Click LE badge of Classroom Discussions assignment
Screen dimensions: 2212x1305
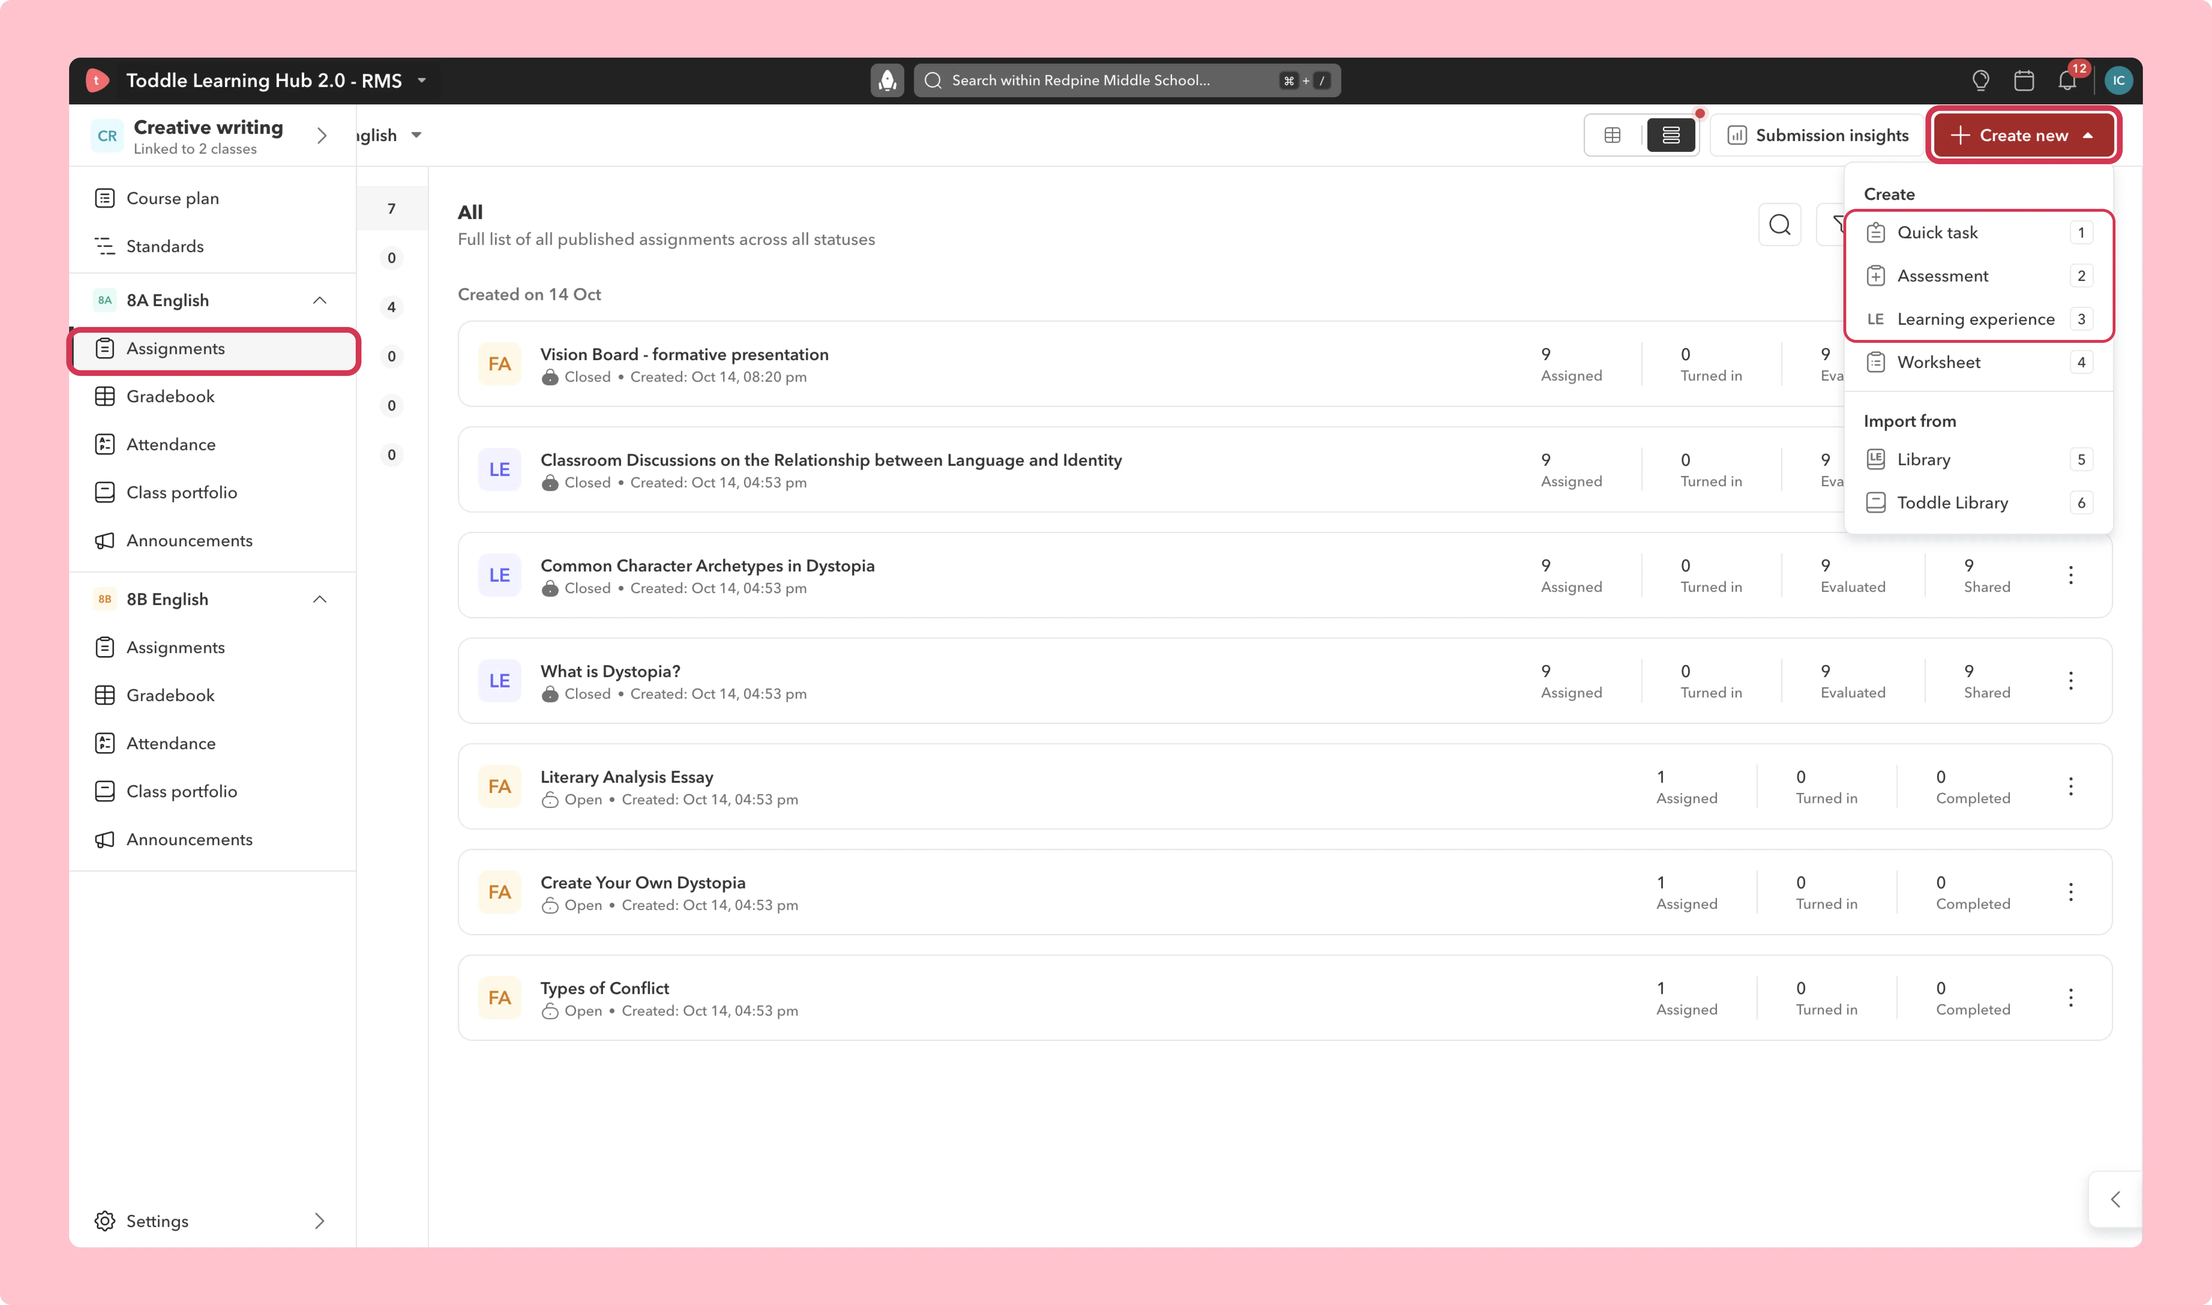[x=499, y=470]
